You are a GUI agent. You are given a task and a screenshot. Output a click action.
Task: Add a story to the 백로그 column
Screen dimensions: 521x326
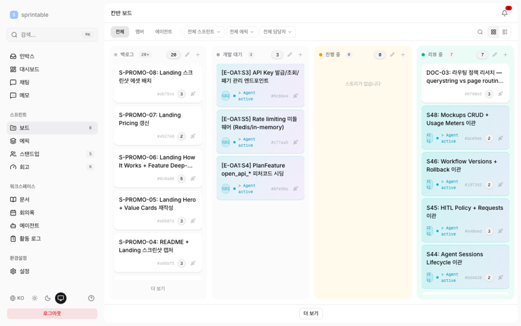197,54
